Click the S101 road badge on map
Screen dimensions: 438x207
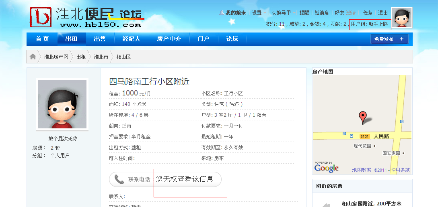click(x=365, y=136)
